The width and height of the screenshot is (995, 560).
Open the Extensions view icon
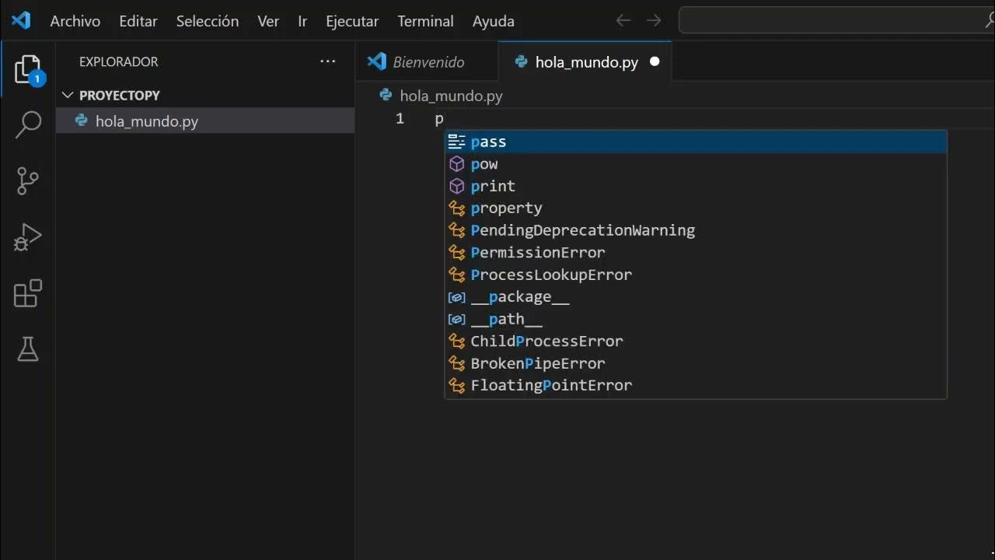pos(28,293)
